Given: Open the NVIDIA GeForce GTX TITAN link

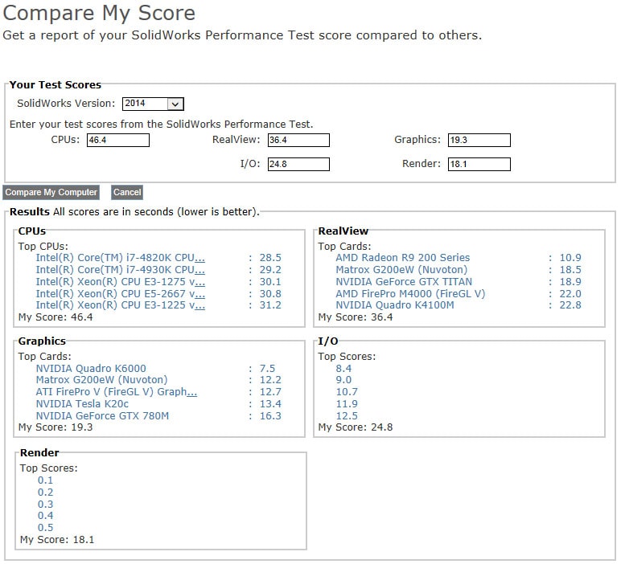Looking at the screenshot, I should click(x=404, y=282).
